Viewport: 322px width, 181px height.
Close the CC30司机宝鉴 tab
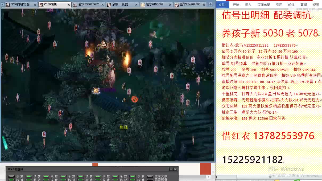pos(35,5)
